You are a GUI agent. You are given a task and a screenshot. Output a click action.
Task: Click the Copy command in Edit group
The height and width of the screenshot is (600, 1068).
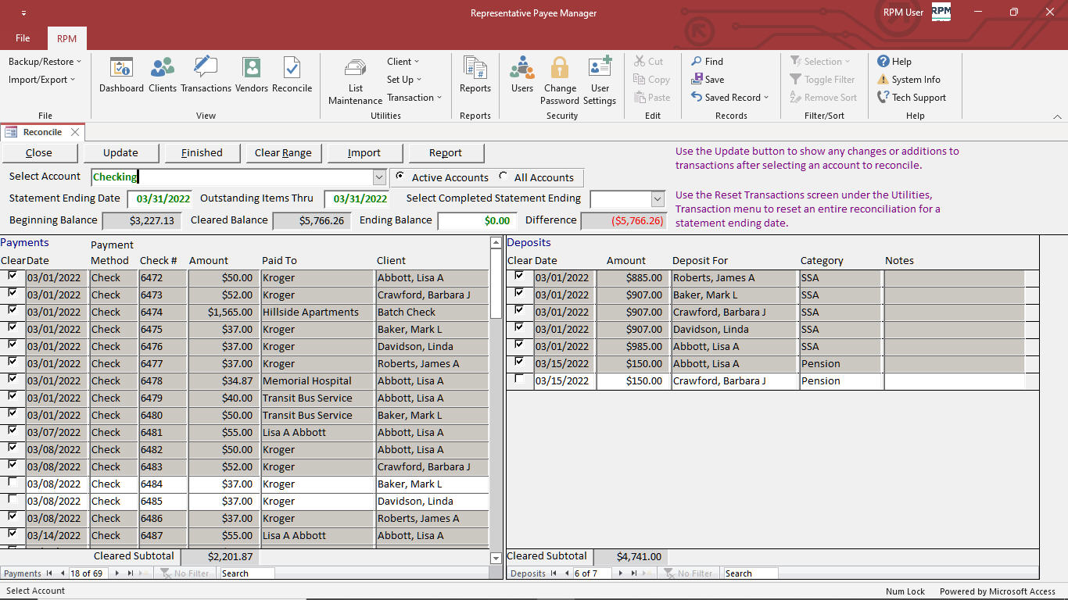pos(651,80)
